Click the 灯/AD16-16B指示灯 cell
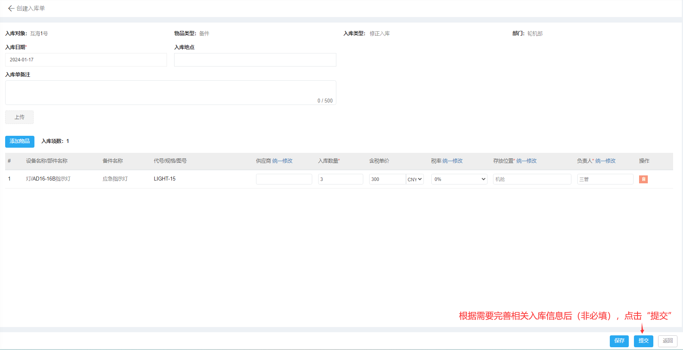 (48, 179)
